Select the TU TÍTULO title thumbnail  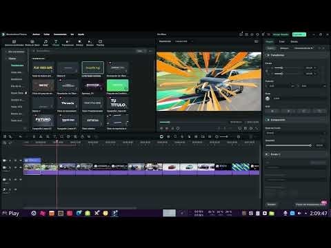(118, 103)
